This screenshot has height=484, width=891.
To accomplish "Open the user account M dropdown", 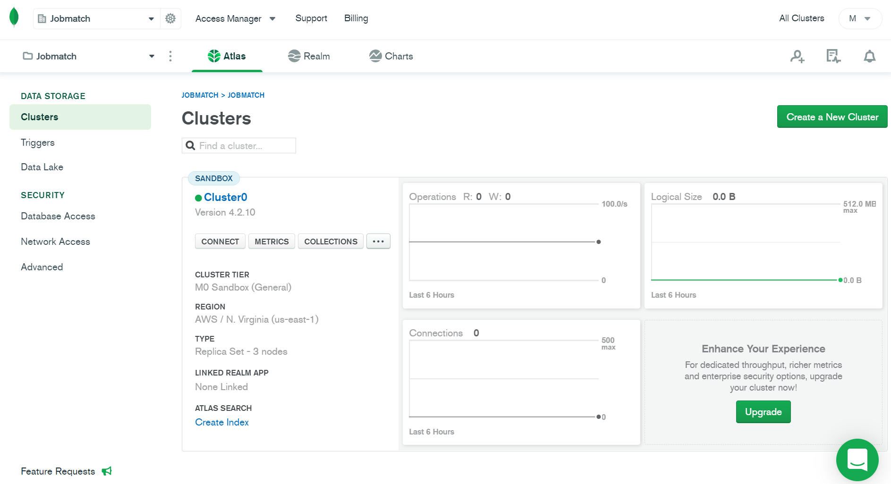I will tap(860, 18).
